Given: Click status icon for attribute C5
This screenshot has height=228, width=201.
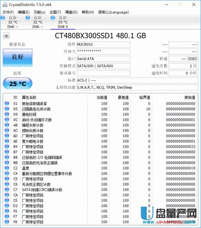Looking at the screenshot, I should click(x=7, y=179).
